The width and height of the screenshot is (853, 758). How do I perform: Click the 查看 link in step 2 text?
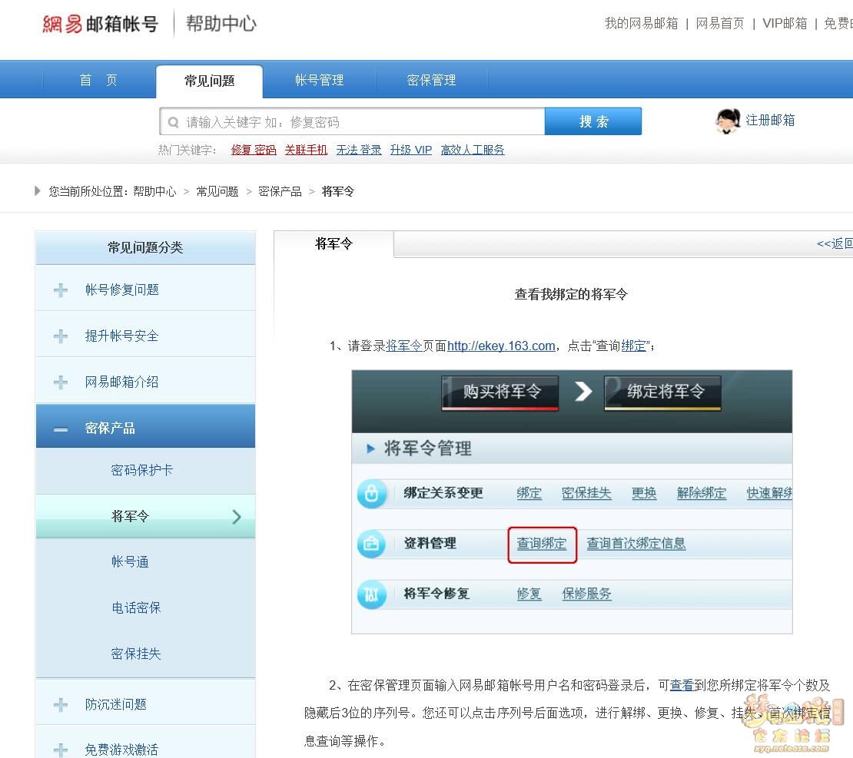point(682,685)
